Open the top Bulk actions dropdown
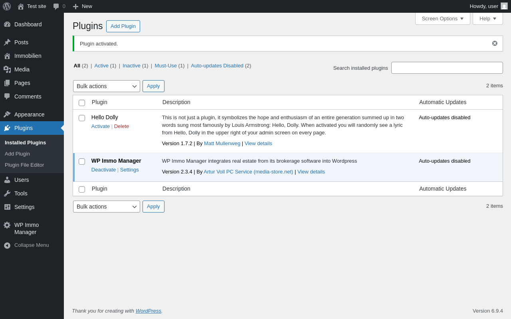The image size is (511, 319). point(107,86)
